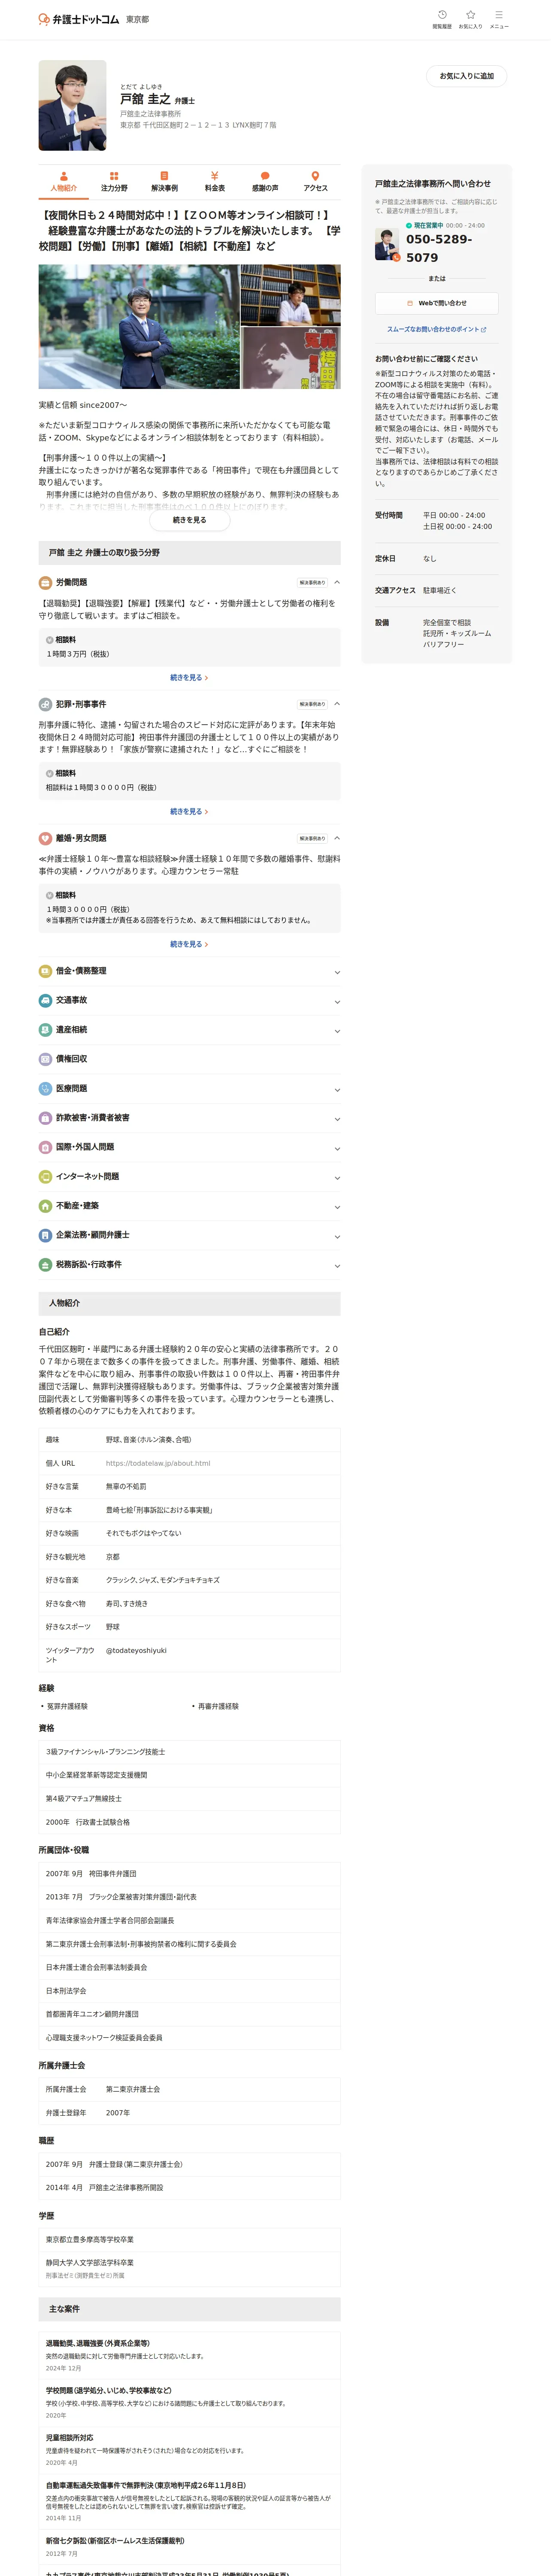Switch to the 注力分野 tab
Viewport: 551px width, 2576px height.
click(114, 181)
